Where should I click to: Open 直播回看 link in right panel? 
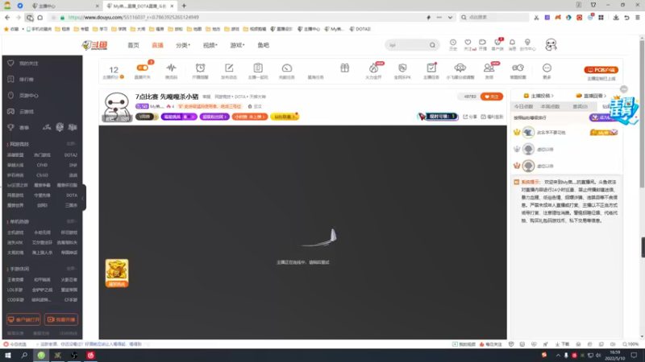point(591,96)
